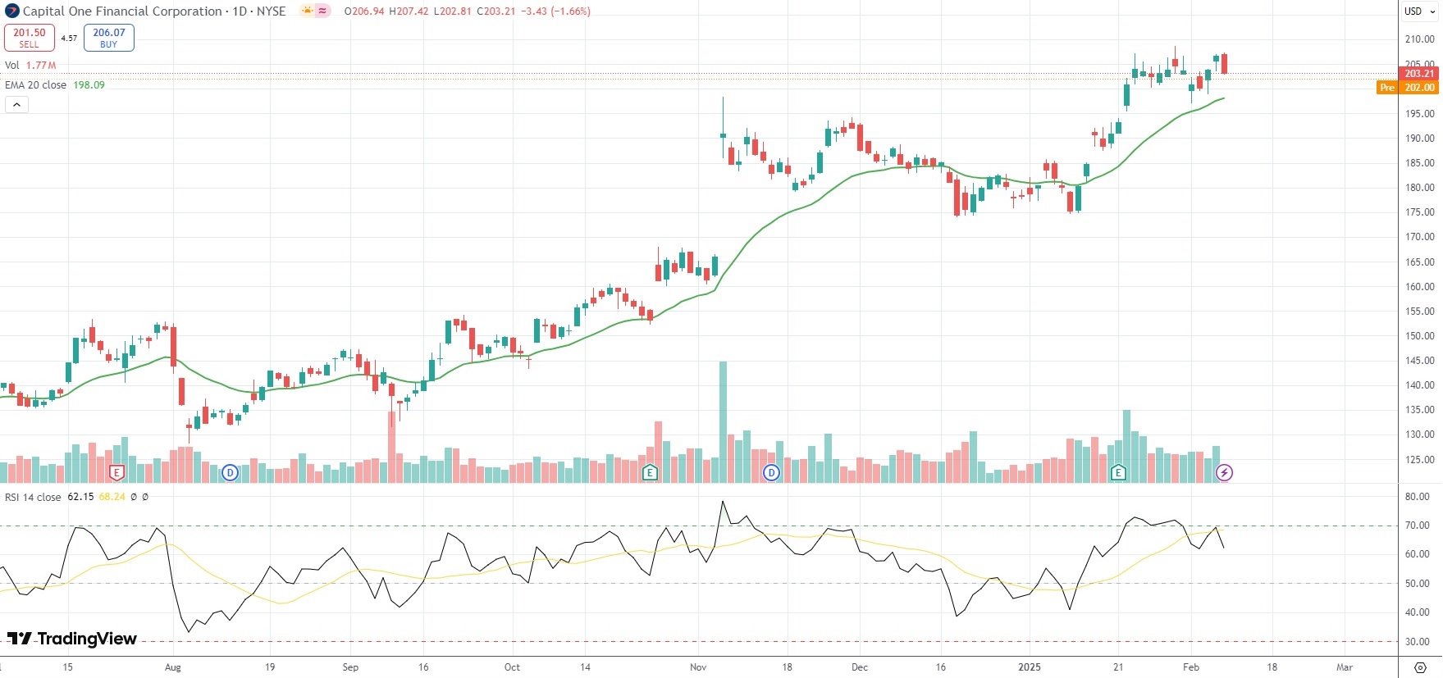Open the January earnings E marker

point(1118,472)
